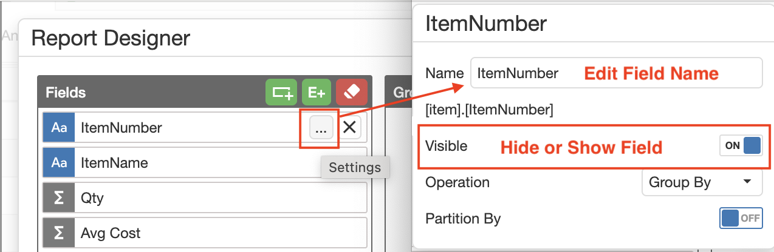Click the [item].[ItemNumber] source text

[490, 110]
